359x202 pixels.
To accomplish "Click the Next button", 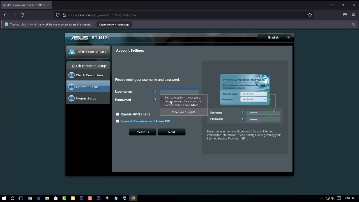I will (x=172, y=132).
